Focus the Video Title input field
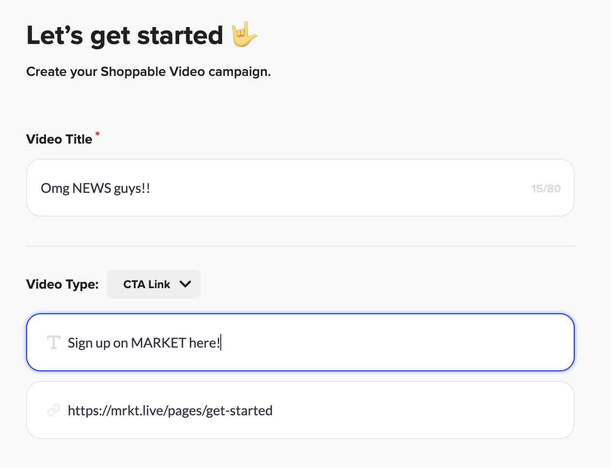This screenshot has width=611, height=468. click(x=300, y=188)
